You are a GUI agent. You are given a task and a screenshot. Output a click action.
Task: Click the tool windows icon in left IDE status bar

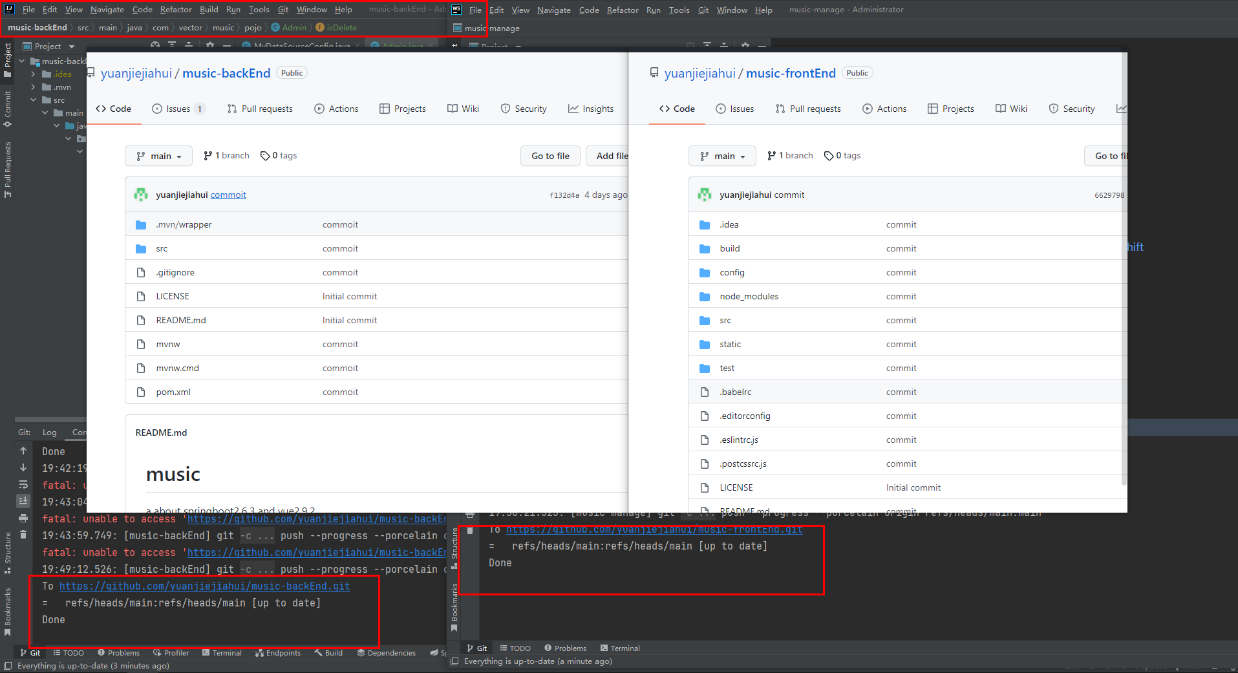7,665
